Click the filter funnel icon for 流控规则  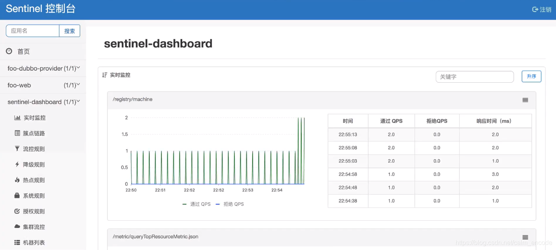[x=17, y=149]
